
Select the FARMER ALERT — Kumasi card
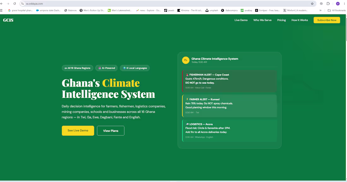pos(229,106)
